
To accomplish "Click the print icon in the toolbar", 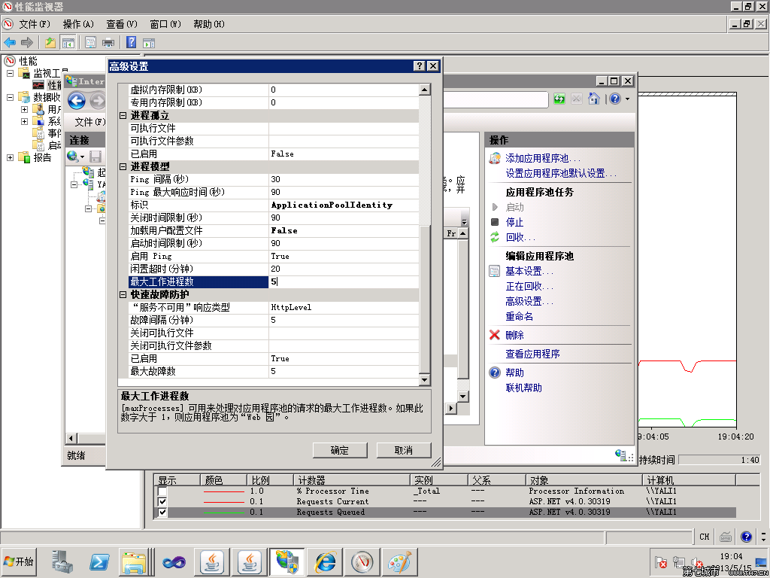I will point(108,42).
